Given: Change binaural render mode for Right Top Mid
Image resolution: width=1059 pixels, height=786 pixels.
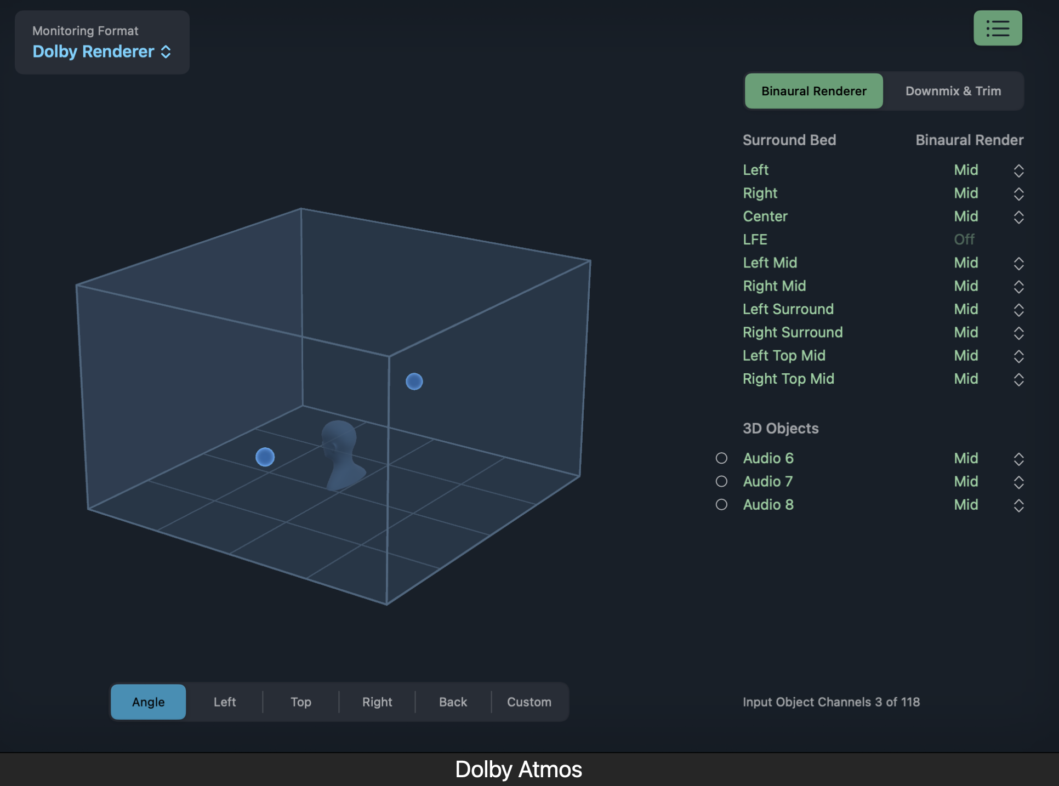Looking at the screenshot, I should click(x=1018, y=379).
